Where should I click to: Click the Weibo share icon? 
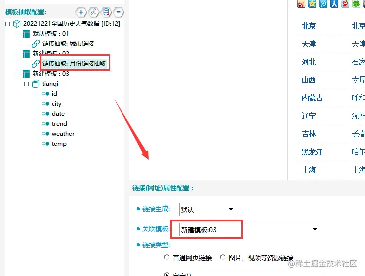pyautogui.click(x=301, y=4)
